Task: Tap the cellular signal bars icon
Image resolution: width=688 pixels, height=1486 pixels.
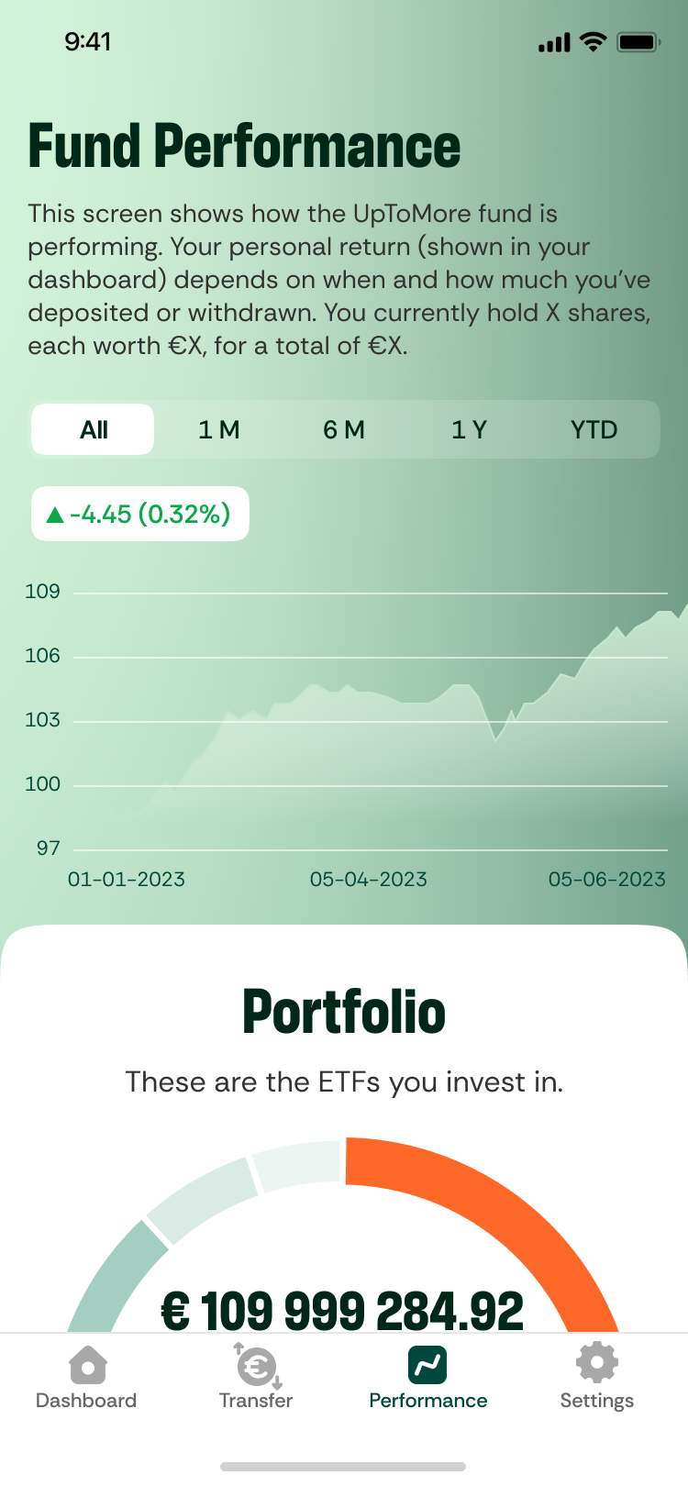Action: tap(554, 43)
